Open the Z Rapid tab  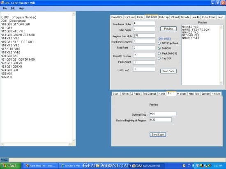click(136, 94)
